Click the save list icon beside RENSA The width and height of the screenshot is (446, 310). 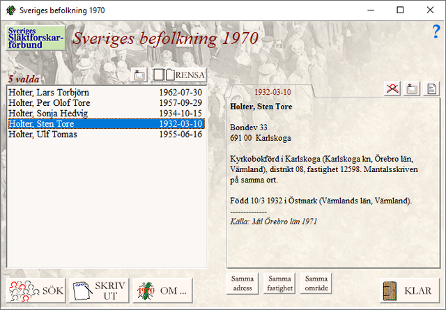[139, 75]
